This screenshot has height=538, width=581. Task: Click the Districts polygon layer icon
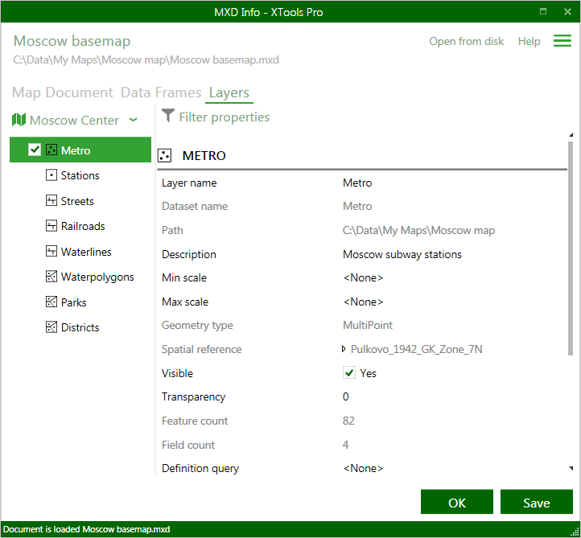pos(52,327)
